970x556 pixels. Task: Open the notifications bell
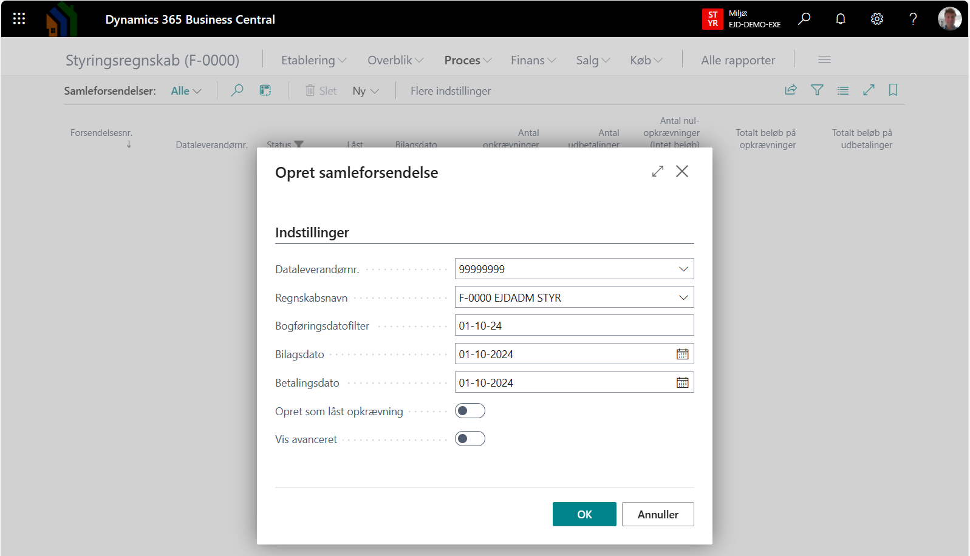click(840, 19)
